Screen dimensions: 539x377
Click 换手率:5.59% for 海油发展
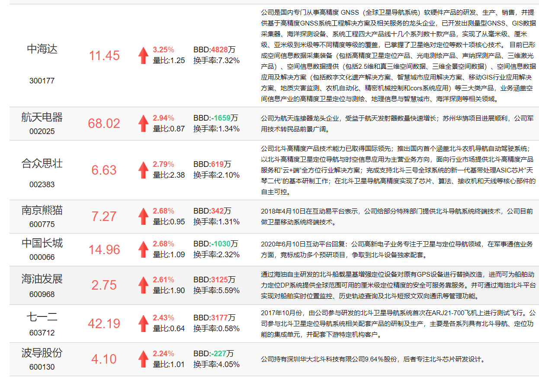click(216, 291)
